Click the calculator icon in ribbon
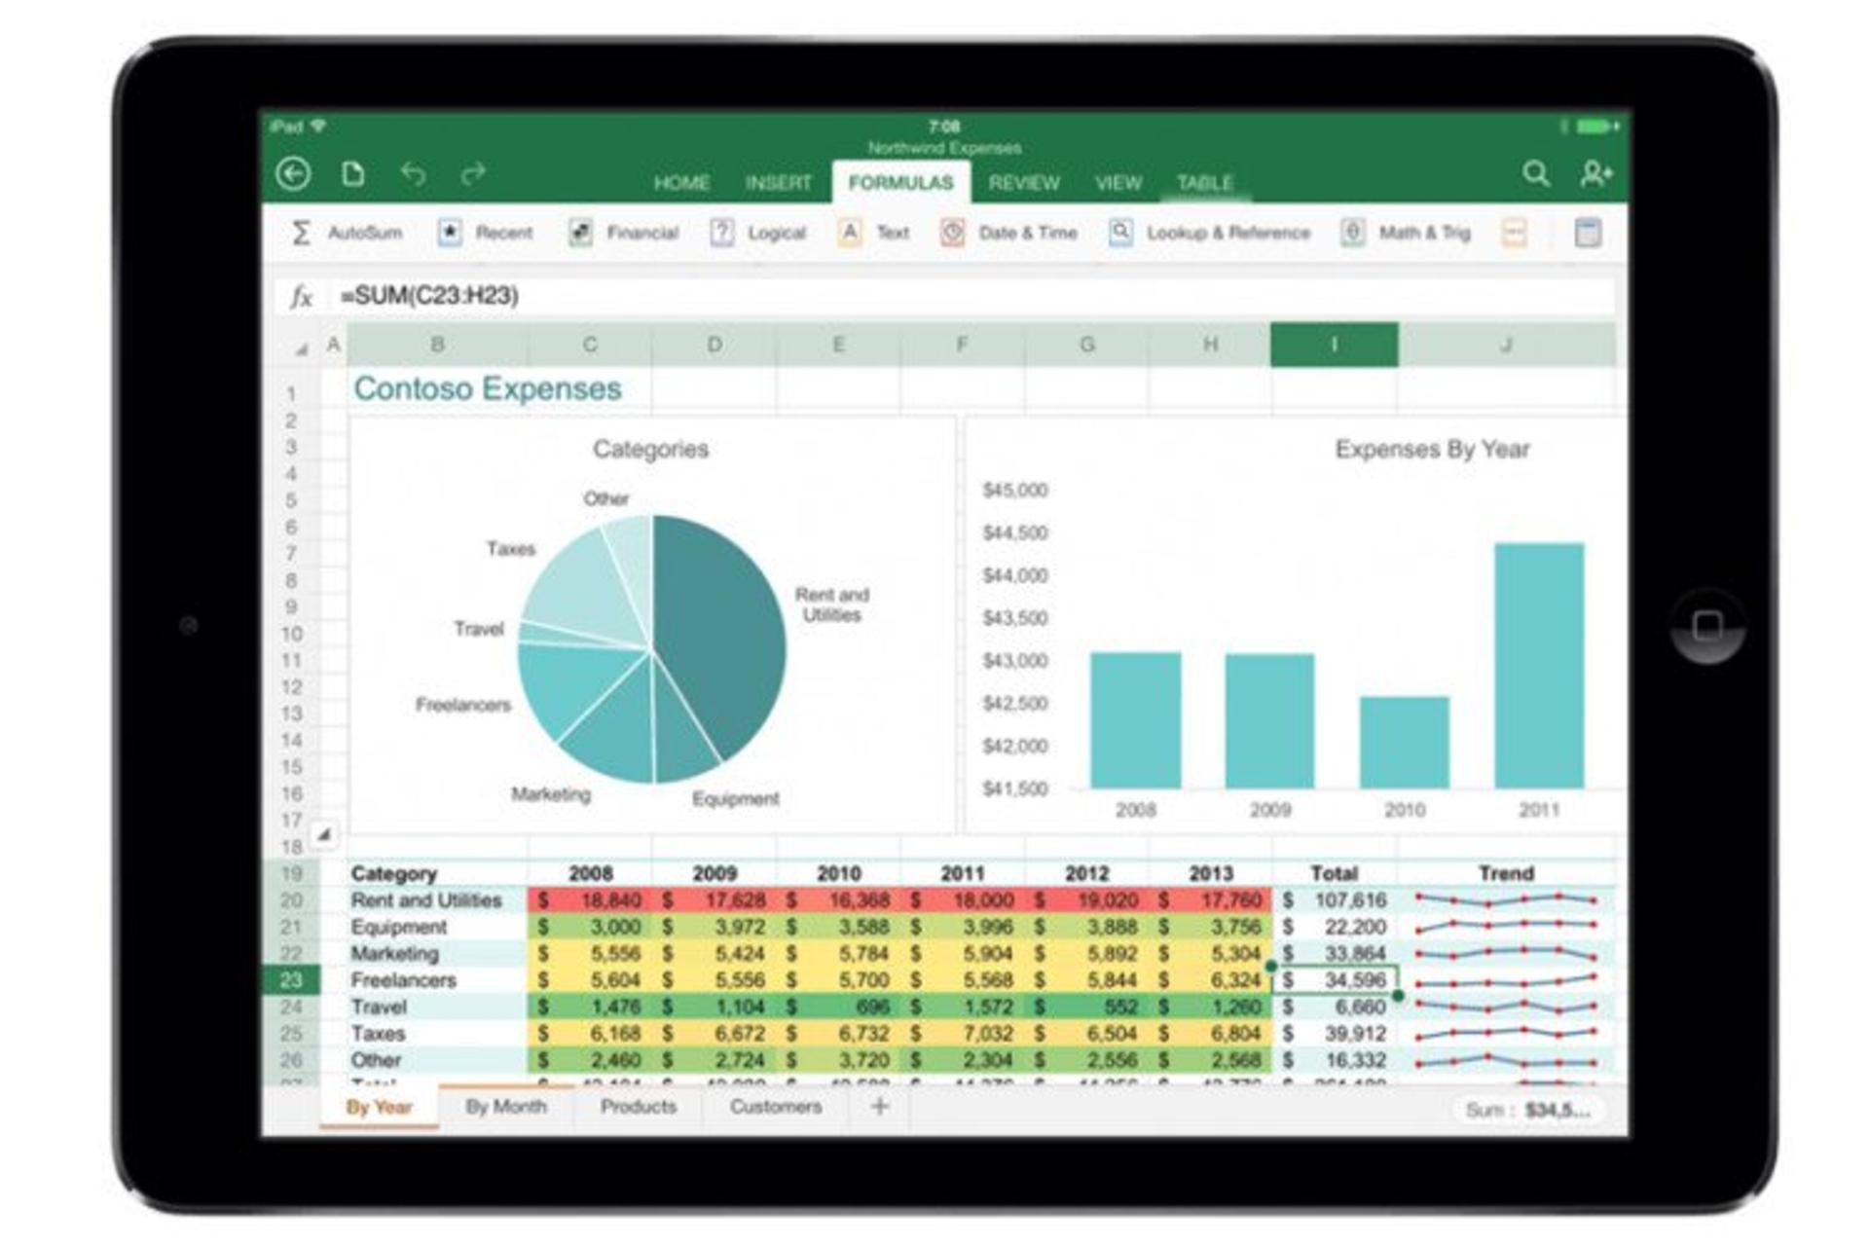The height and width of the screenshot is (1246, 1869). 1588,233
